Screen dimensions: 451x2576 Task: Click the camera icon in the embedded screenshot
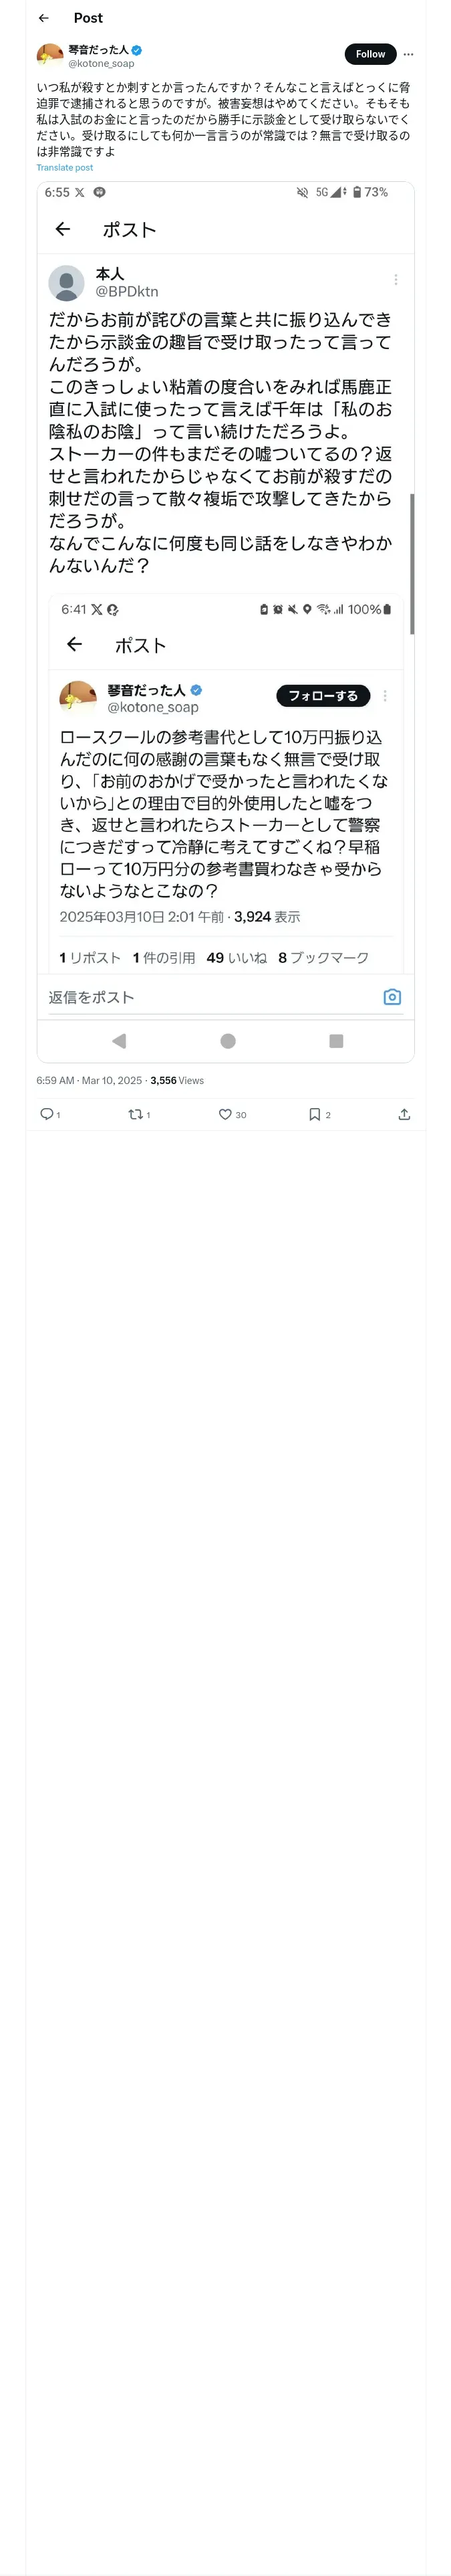coord(392,997)
